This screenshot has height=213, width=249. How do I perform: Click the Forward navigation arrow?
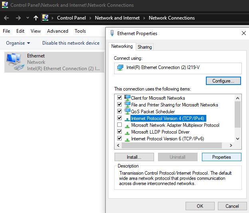(x=18, y=18)
